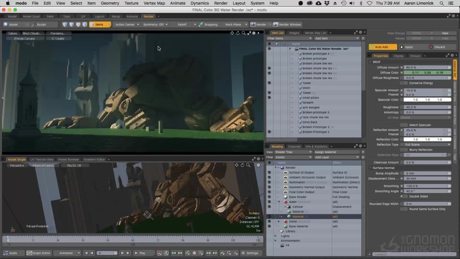Enable the Match Specular checkbox
The image size is (460, 259).
tap(403, 125)
